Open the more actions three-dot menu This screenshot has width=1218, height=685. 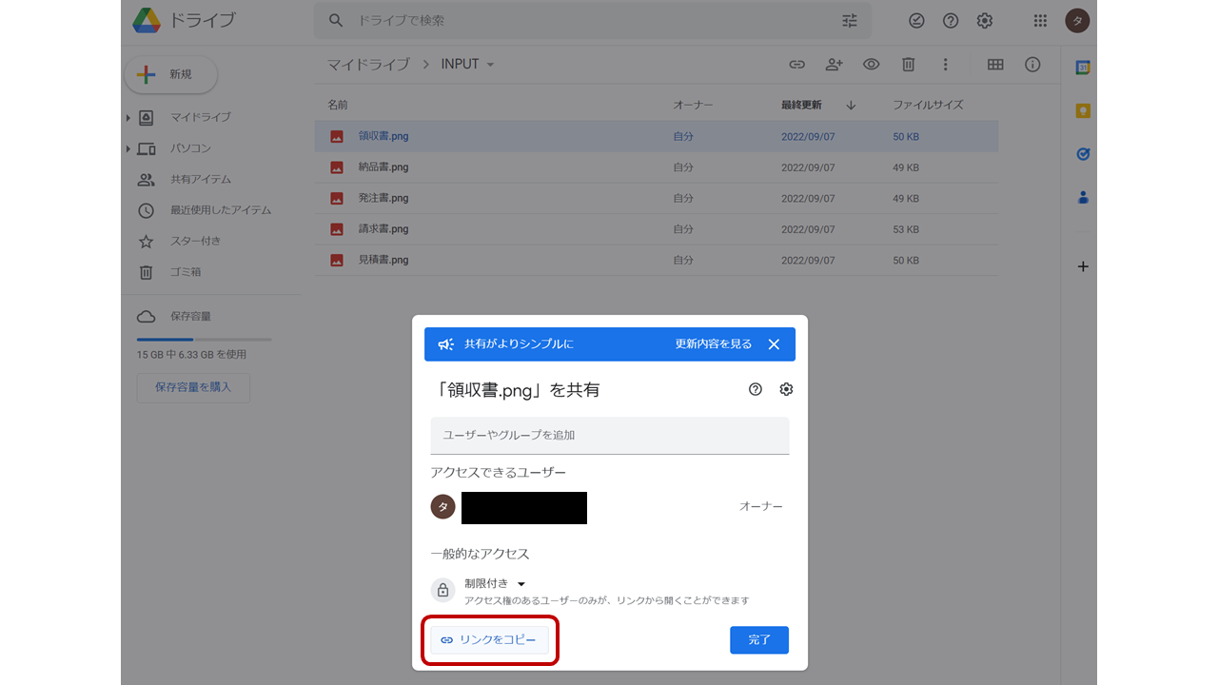[x=945, y=65]
